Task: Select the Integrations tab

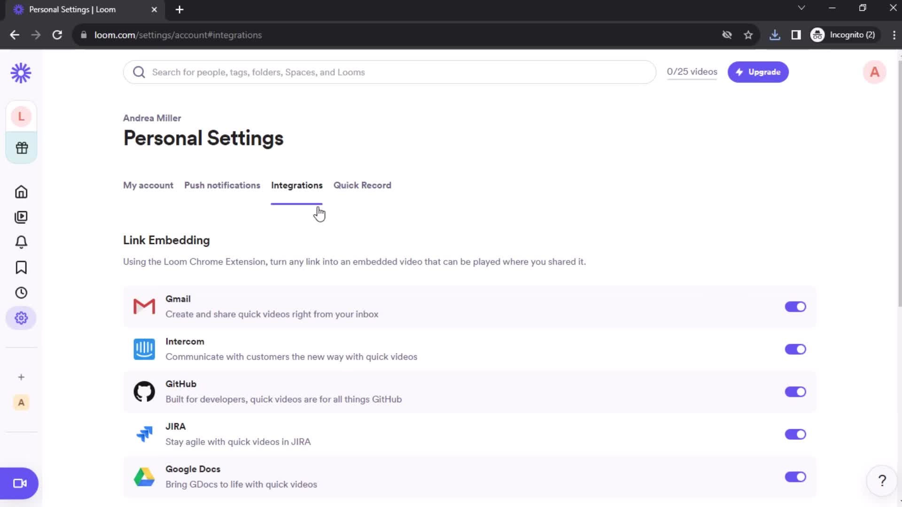Action: click(x=296, y=185)
